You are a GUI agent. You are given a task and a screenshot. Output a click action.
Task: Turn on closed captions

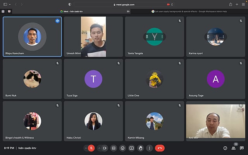(114, 148)
